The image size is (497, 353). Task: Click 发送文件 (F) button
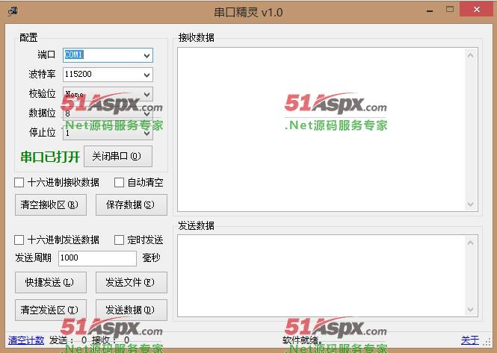(x=132, y=282)
